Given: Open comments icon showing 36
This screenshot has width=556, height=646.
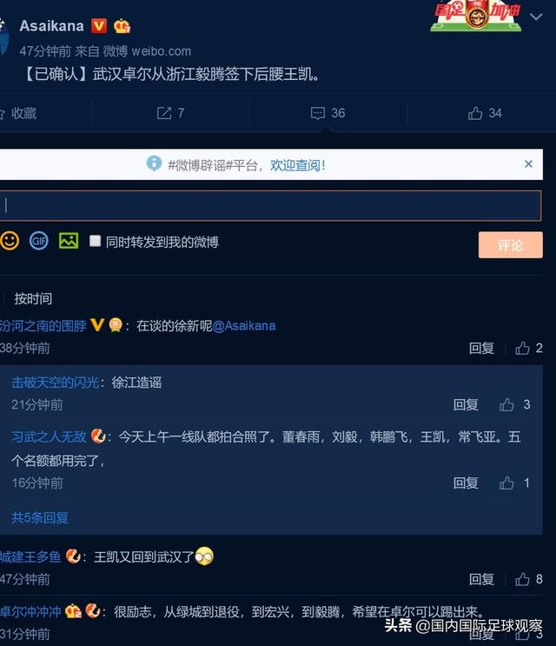Looking at the screenshot, I should [328, 113].
